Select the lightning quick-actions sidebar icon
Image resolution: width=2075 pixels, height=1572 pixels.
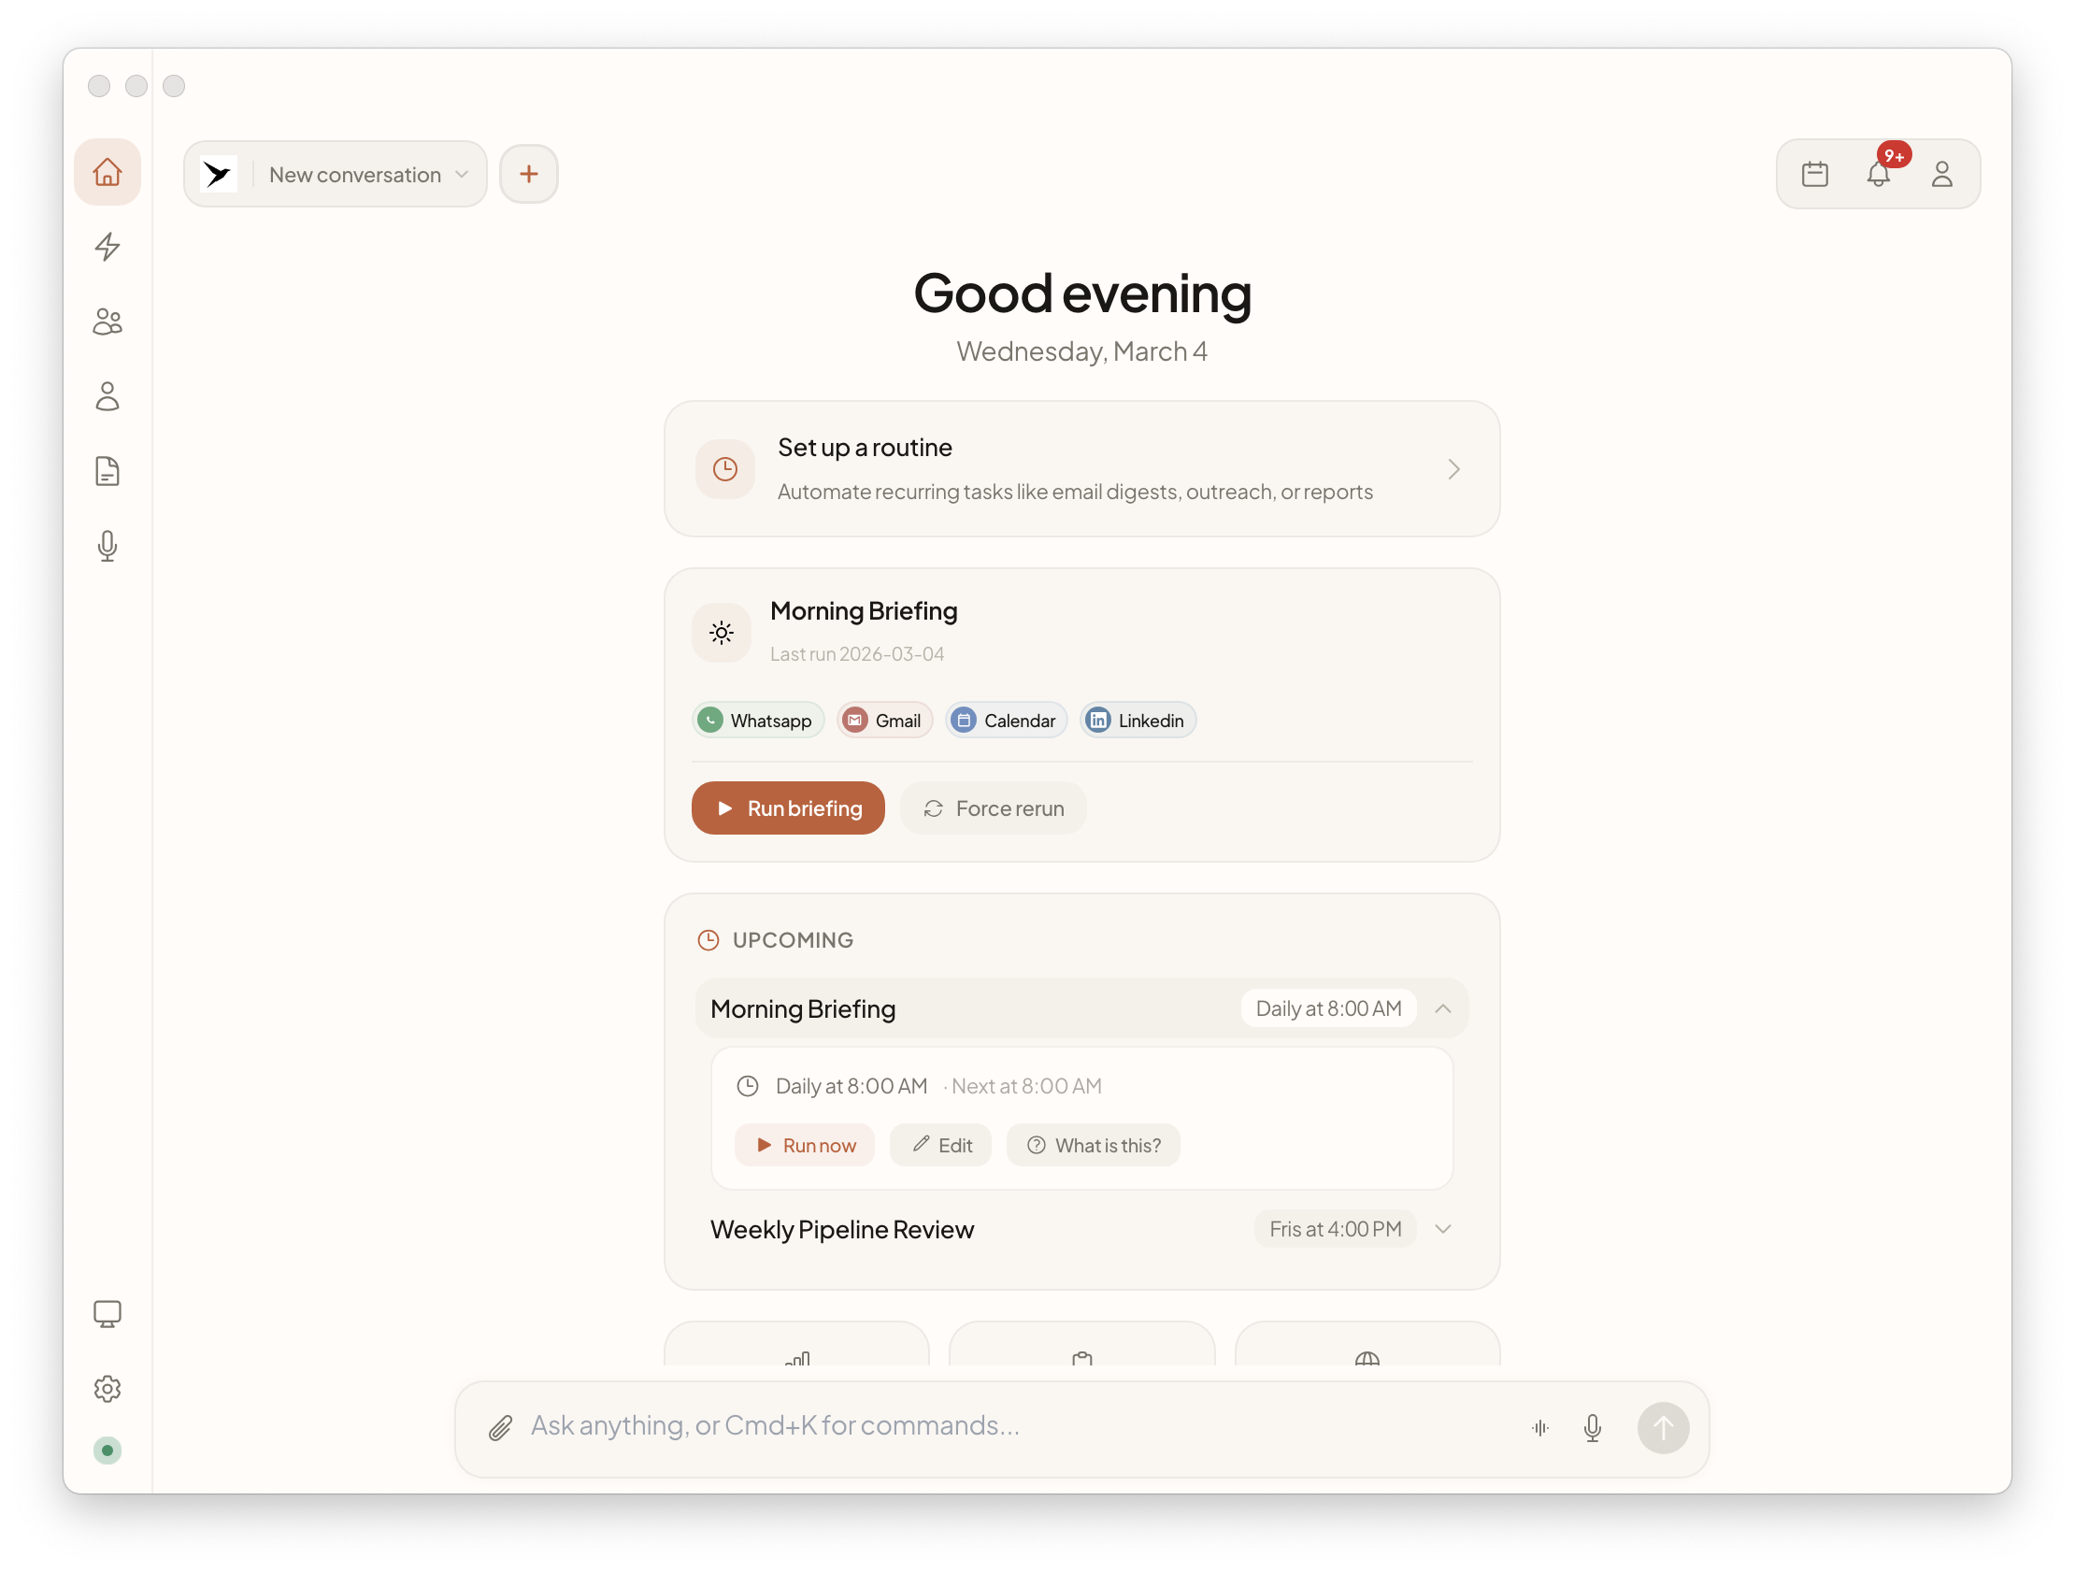click(107, 247)
